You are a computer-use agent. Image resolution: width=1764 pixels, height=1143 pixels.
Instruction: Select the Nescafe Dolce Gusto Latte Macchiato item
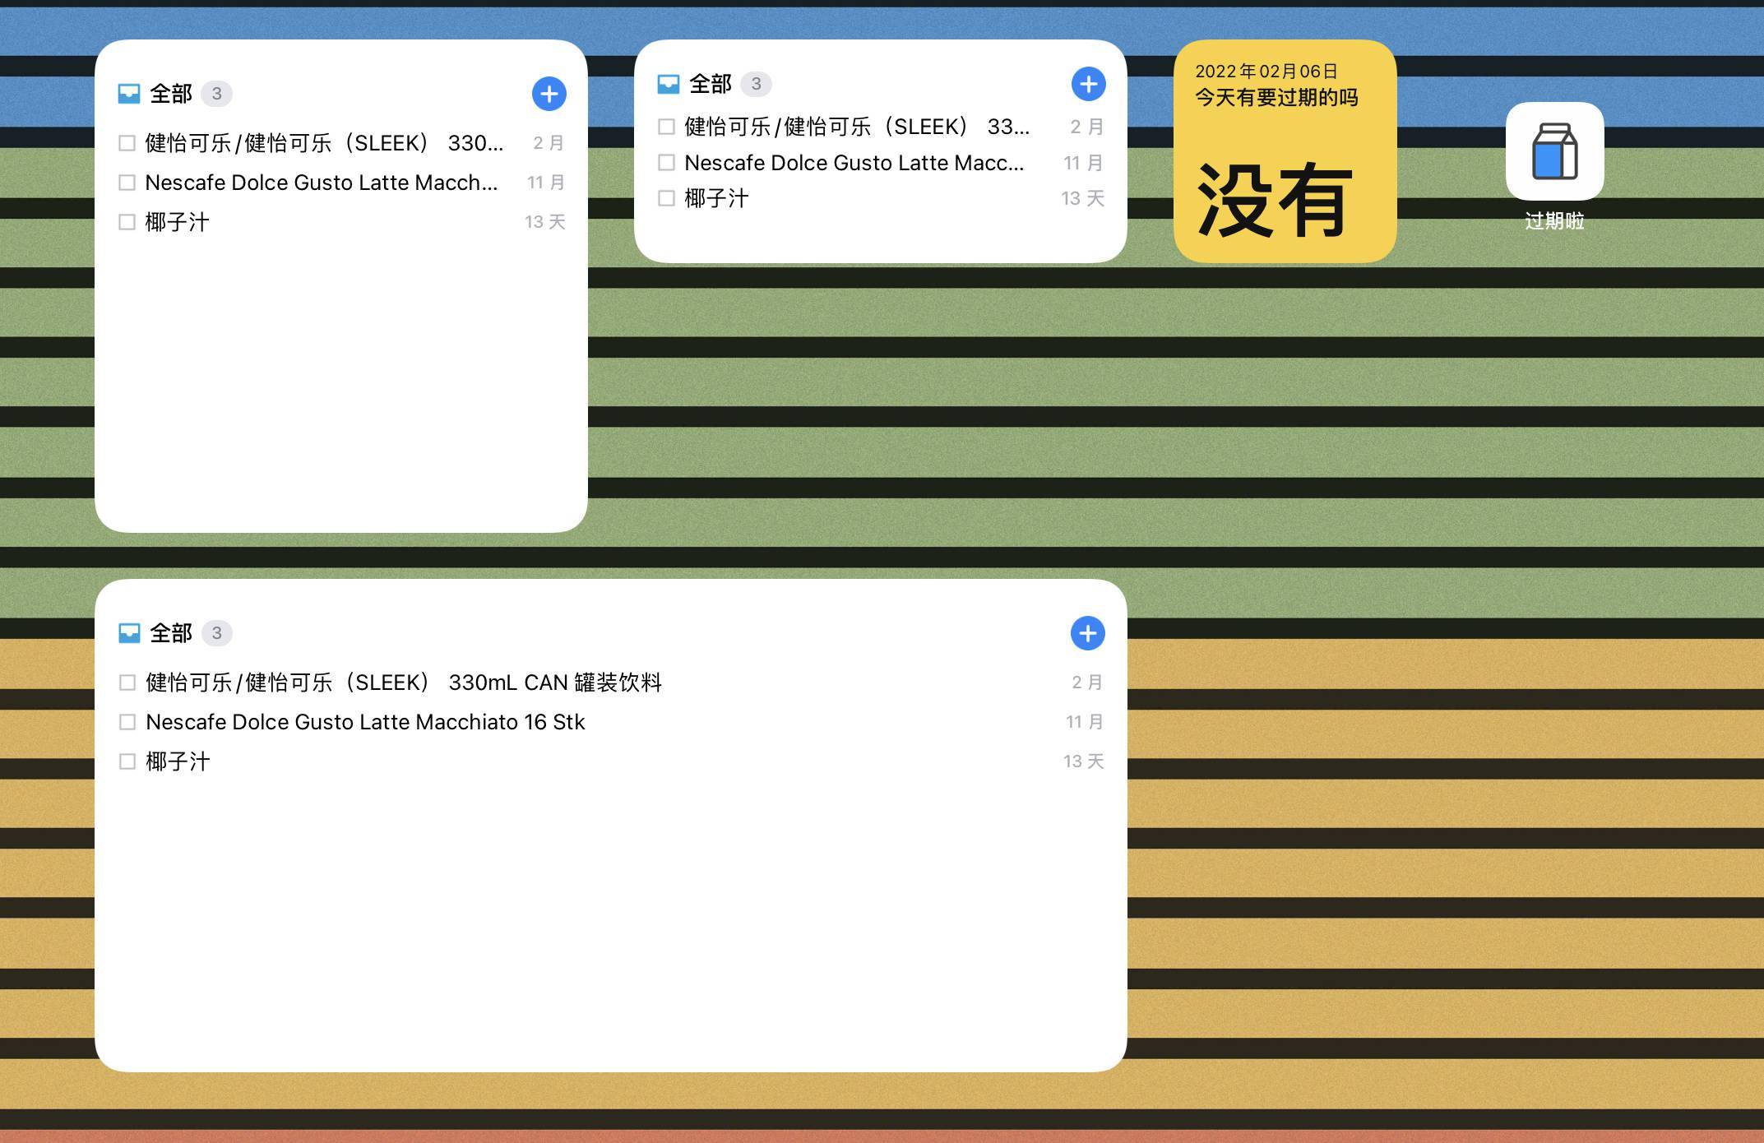pos(365,721)
